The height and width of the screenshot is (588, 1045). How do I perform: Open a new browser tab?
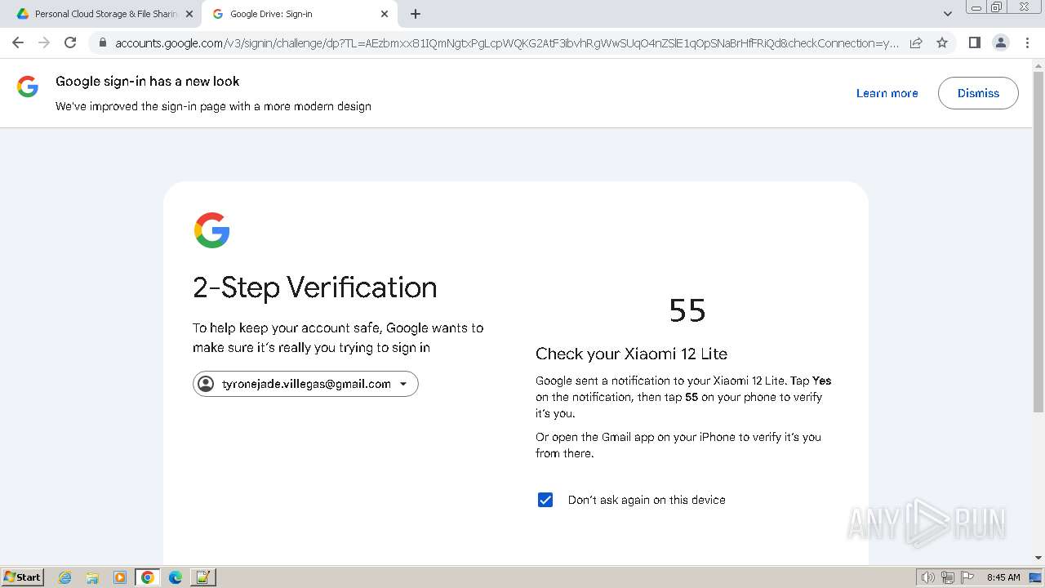pos(416,14)
